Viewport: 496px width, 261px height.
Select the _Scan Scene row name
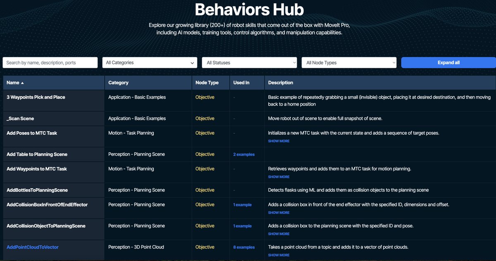pyautogui.click(x=20, y=118)
